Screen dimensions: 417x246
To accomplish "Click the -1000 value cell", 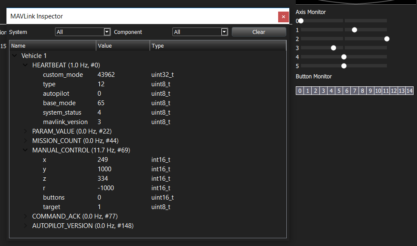I will pos(106,188).
